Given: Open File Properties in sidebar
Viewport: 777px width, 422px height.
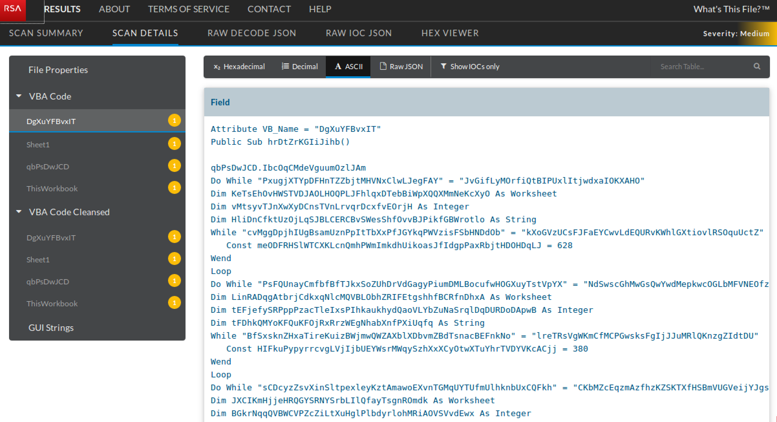Looking at the screenshot, I should coord(58,70).
